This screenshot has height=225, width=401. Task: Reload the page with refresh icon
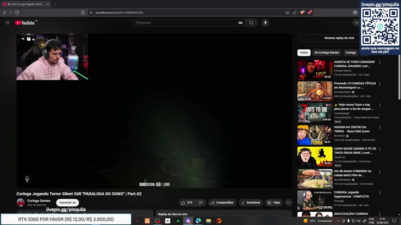[x=17, y=12]
